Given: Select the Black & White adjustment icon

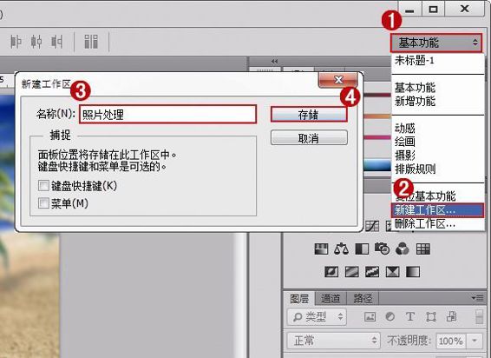Looking at the screenshot, I should (362, 249).
